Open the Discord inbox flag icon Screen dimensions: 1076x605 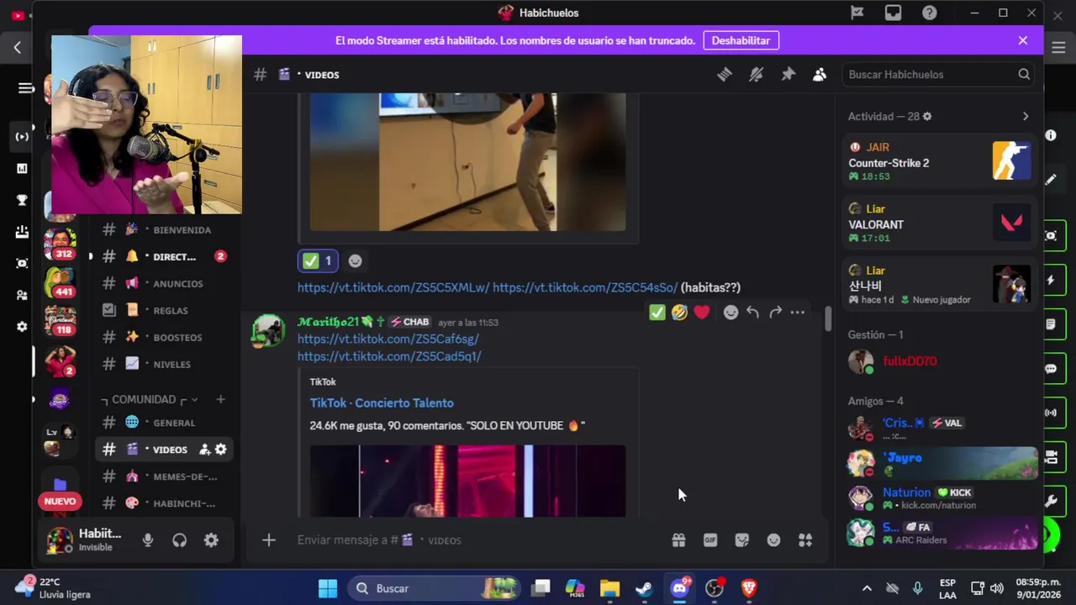[x=857, y=13]
